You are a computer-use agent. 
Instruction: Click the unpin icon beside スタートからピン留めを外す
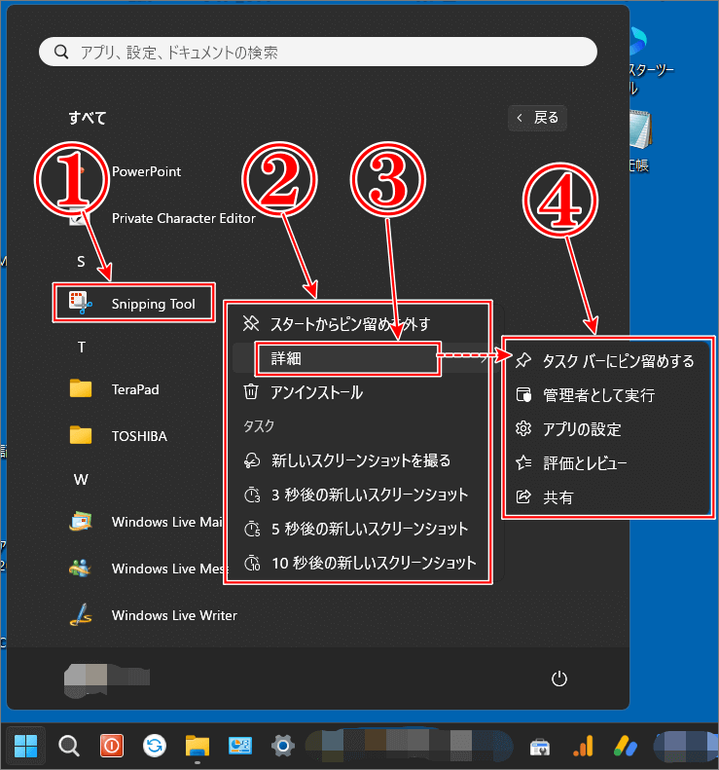pyautogui.click(x=251, y=323)
